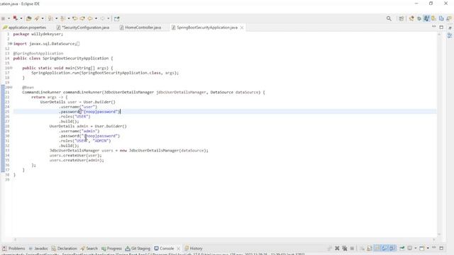Image resolution: width=454 pixels, height=255 pixels.
Task: Click the gray terminate square in console toolbar
Action: 352,249
